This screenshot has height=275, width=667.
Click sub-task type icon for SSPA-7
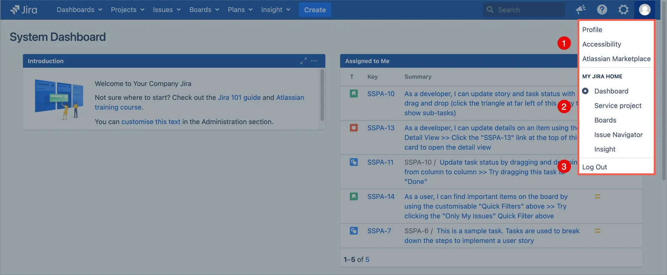click(354, 230)
